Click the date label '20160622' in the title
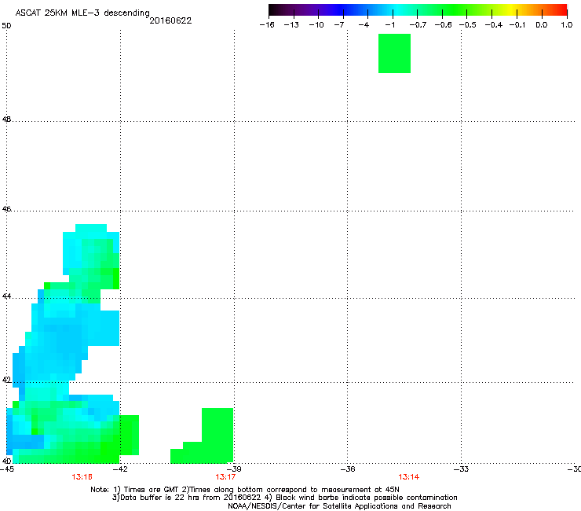This screenshot has width=581, height=511. click(x=170, y=20)
